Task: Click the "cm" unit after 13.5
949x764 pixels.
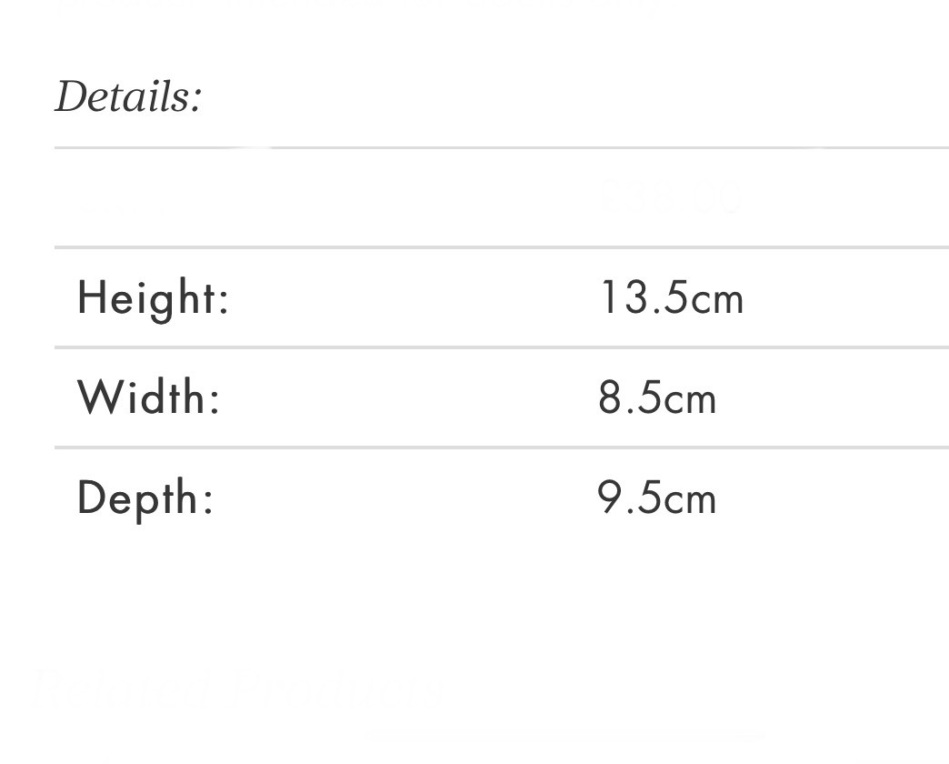Action: pos(717,300)
